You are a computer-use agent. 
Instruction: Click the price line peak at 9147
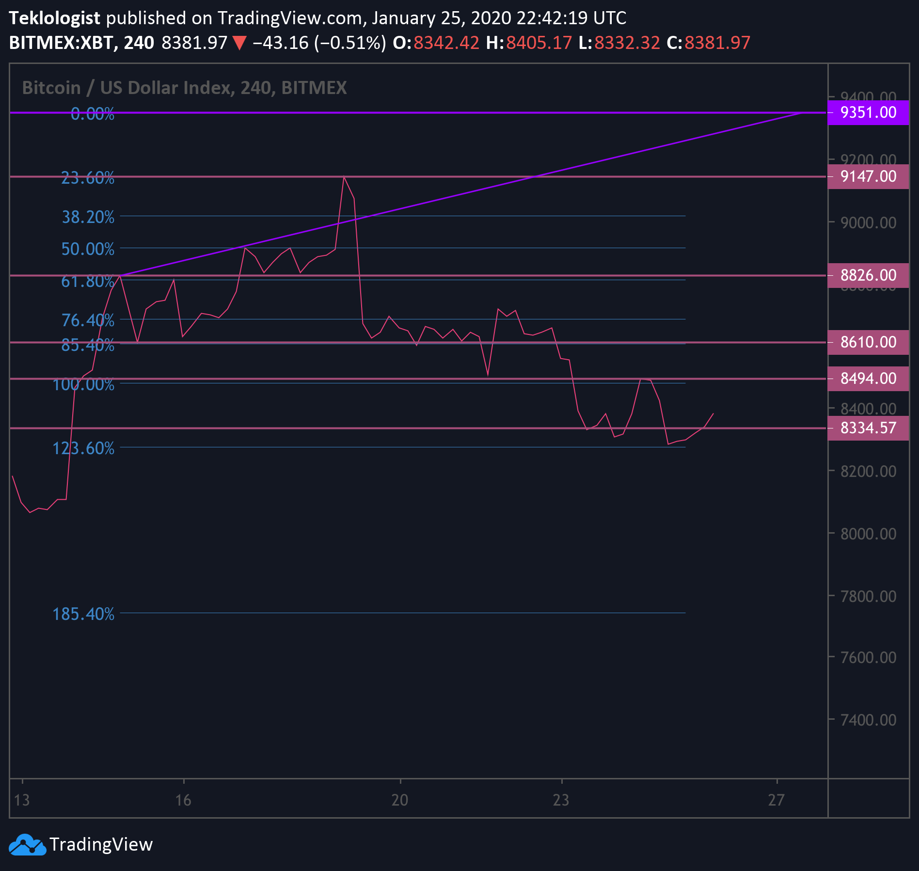click(344, 176)
